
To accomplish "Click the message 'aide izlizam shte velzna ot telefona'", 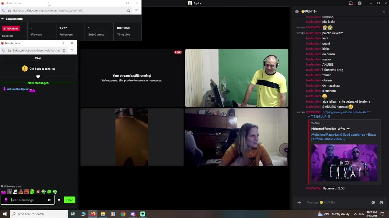I will coord(346,101).
